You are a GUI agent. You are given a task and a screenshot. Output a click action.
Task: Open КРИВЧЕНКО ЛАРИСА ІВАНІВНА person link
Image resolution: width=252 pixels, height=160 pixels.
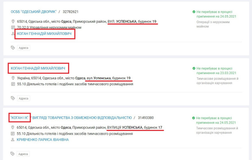pos(43,140)
